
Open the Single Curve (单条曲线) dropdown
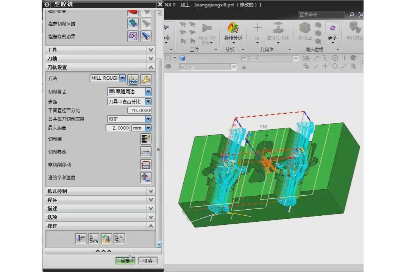click(x=295, y=58)
